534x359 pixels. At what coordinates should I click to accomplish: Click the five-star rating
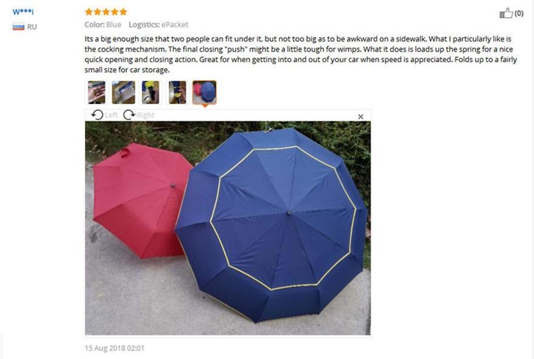106,12
